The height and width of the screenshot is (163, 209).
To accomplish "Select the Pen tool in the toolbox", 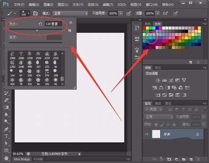I will pyautogui.click(x=6, y=129).
